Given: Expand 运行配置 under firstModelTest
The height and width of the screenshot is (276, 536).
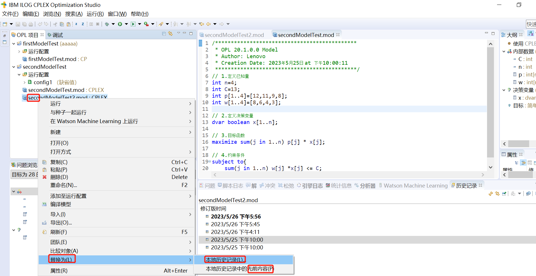Looking at the screenshot, I should pyautogui.click(x=19, y=52).
